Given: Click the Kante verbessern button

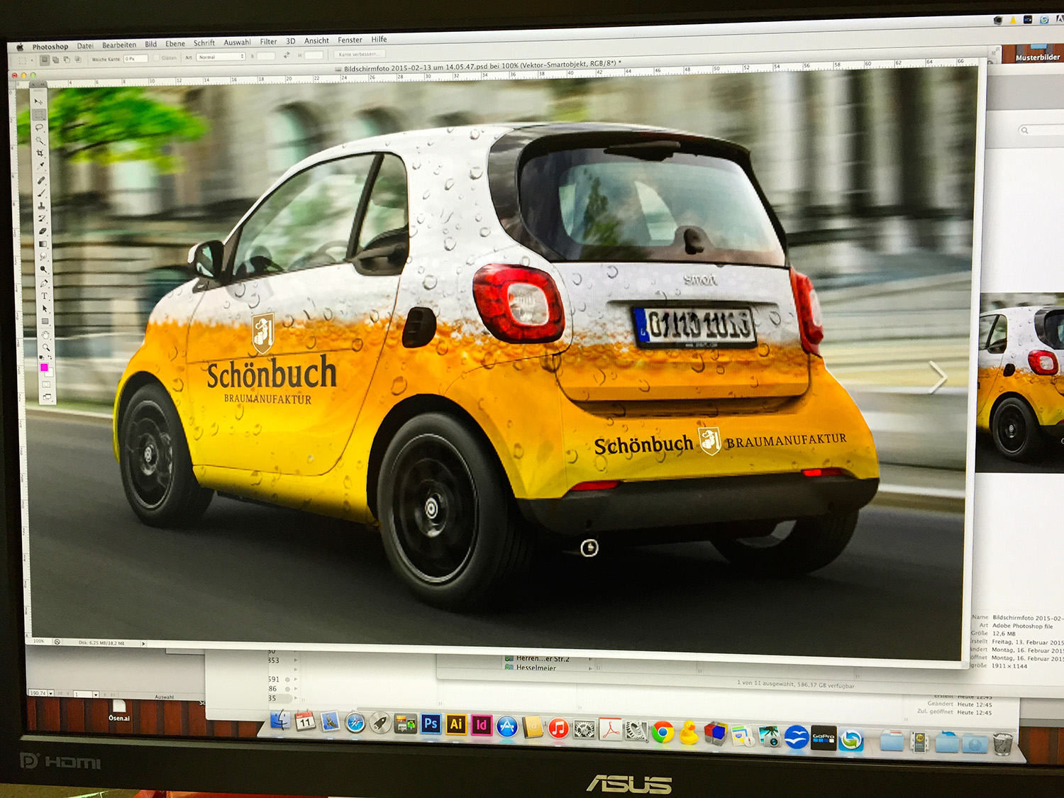Looking at the screenshot, I should pyautogui.click(x=360, y=54).
